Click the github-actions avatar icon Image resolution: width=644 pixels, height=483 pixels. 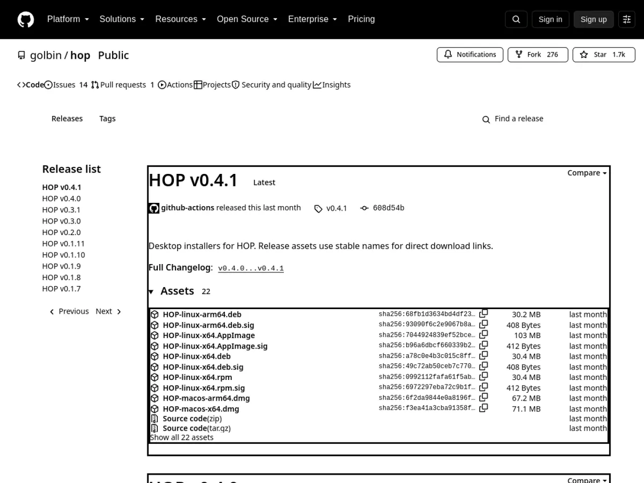coord(154,208)
